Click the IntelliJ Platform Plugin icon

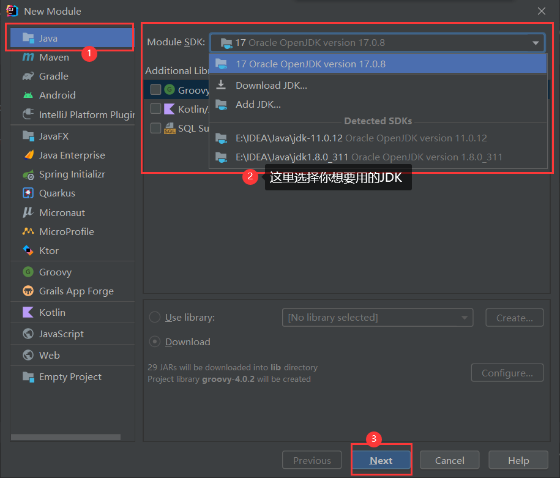pyautogui.click(x=28, y=114)
